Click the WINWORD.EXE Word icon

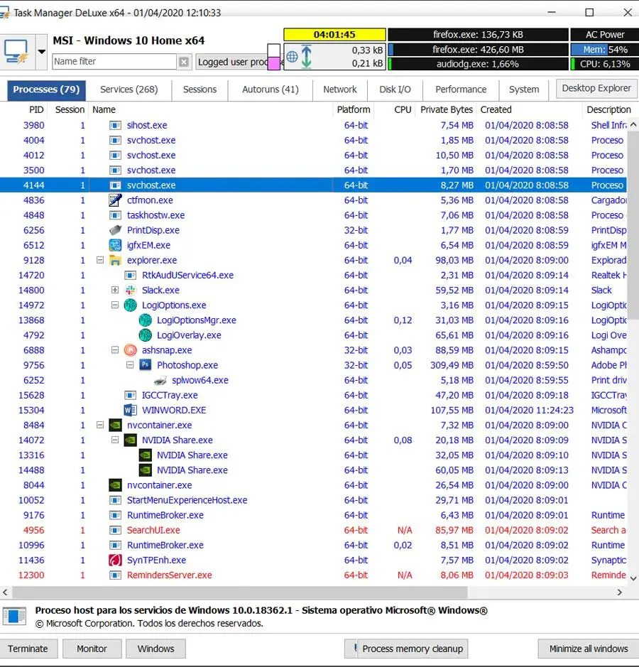click(130, 410)
